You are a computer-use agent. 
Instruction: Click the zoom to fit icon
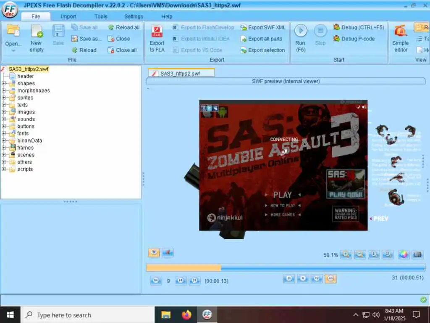point(388,254)
